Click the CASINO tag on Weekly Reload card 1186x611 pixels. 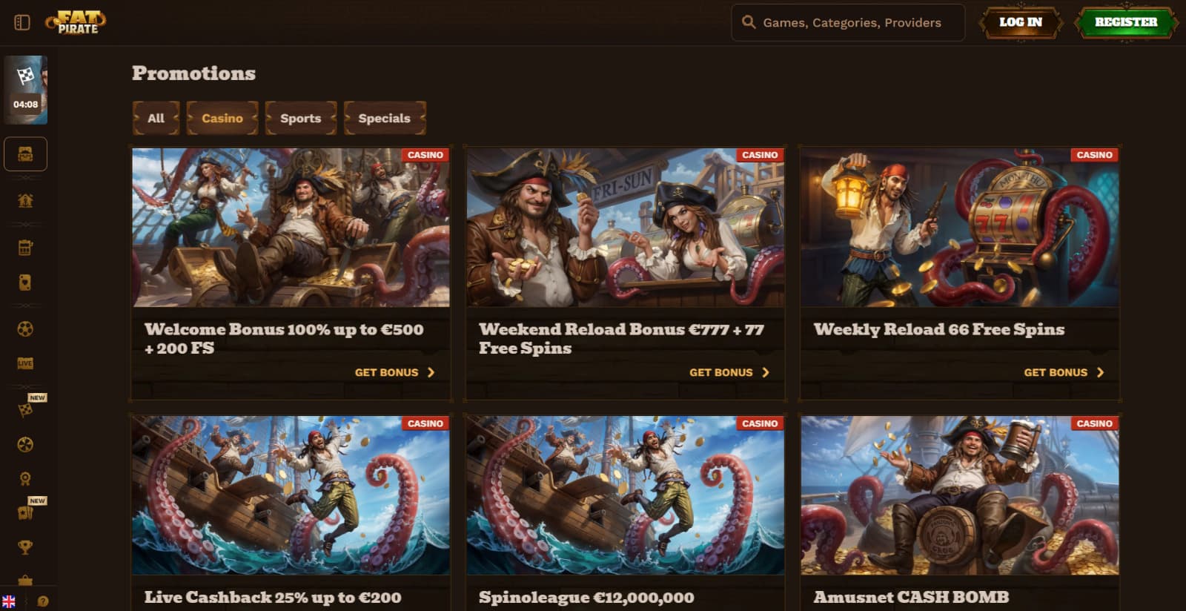[x=1094, y=155]
